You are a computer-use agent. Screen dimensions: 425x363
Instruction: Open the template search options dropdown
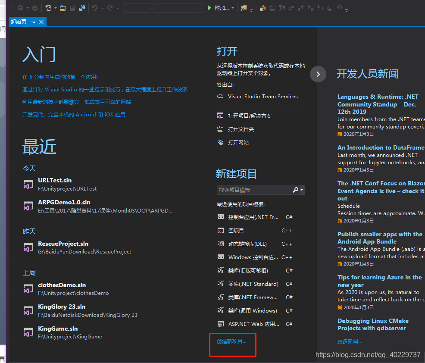(302, 190)
